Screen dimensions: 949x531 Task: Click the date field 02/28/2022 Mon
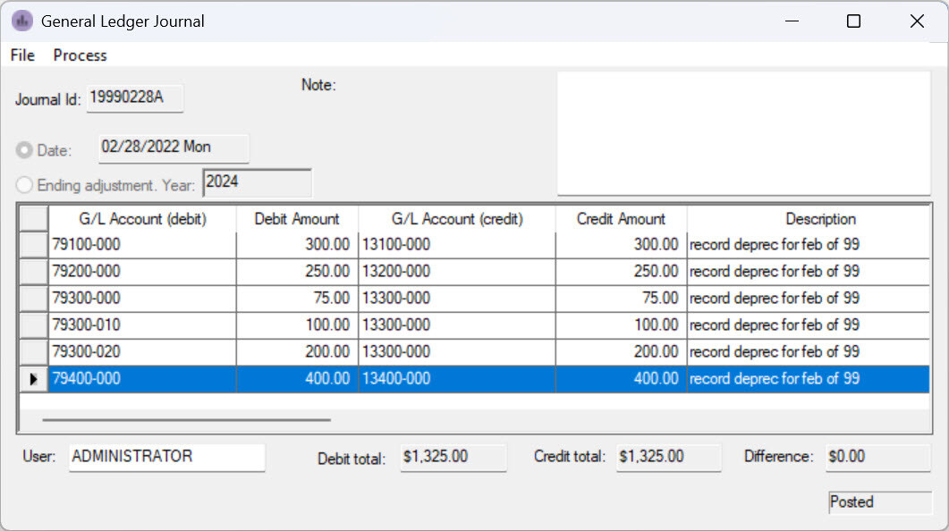click(x=174, y=148)
